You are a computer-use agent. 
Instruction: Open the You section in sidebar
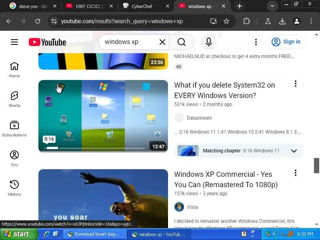(14, 158)
